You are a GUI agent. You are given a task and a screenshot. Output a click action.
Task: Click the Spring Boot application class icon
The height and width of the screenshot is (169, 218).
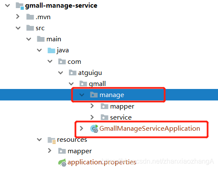[x=94, y=129]
